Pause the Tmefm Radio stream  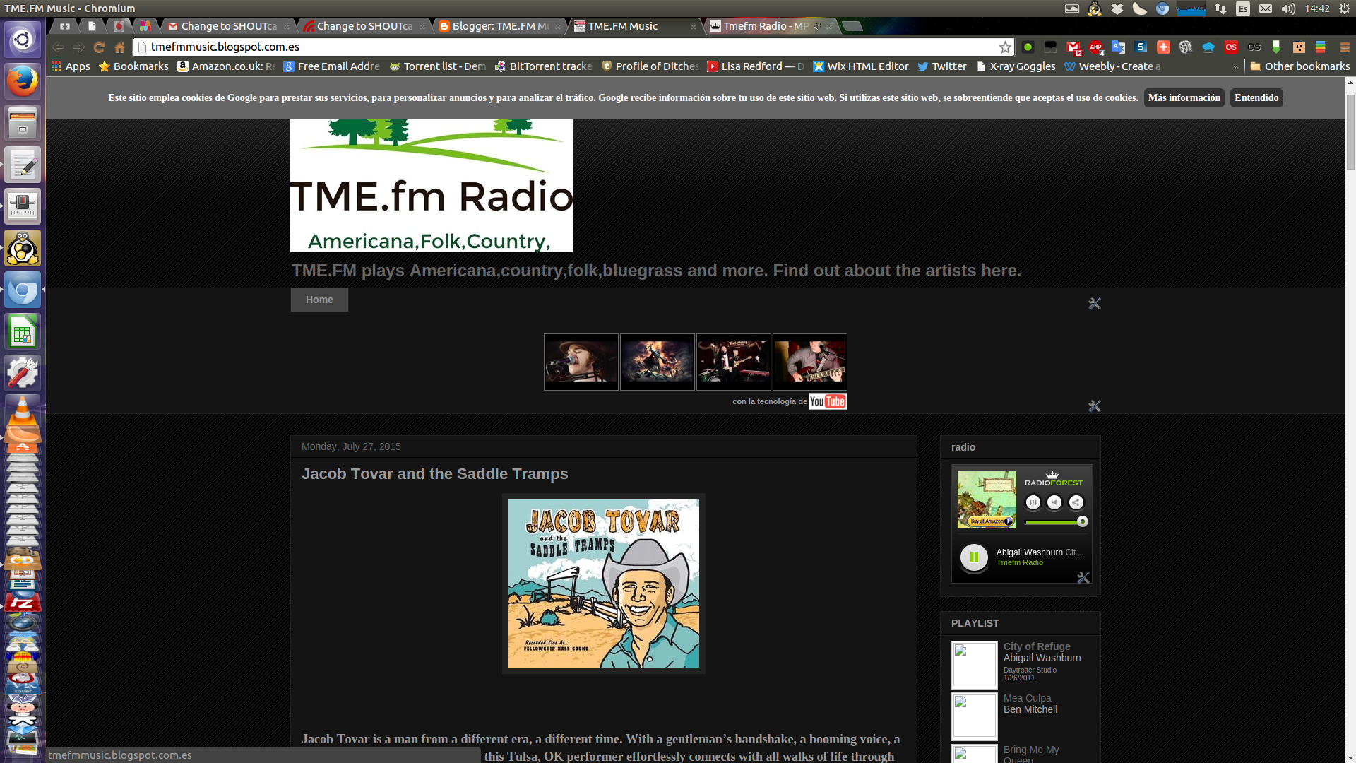click(x=973, y=557)
